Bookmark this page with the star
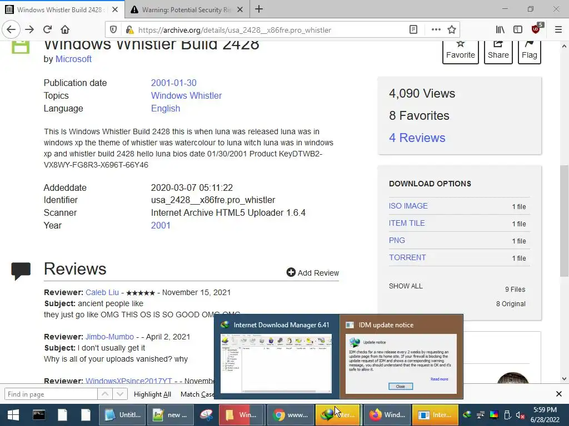This screenshot has width=569, height=426. tap(451, 30)
